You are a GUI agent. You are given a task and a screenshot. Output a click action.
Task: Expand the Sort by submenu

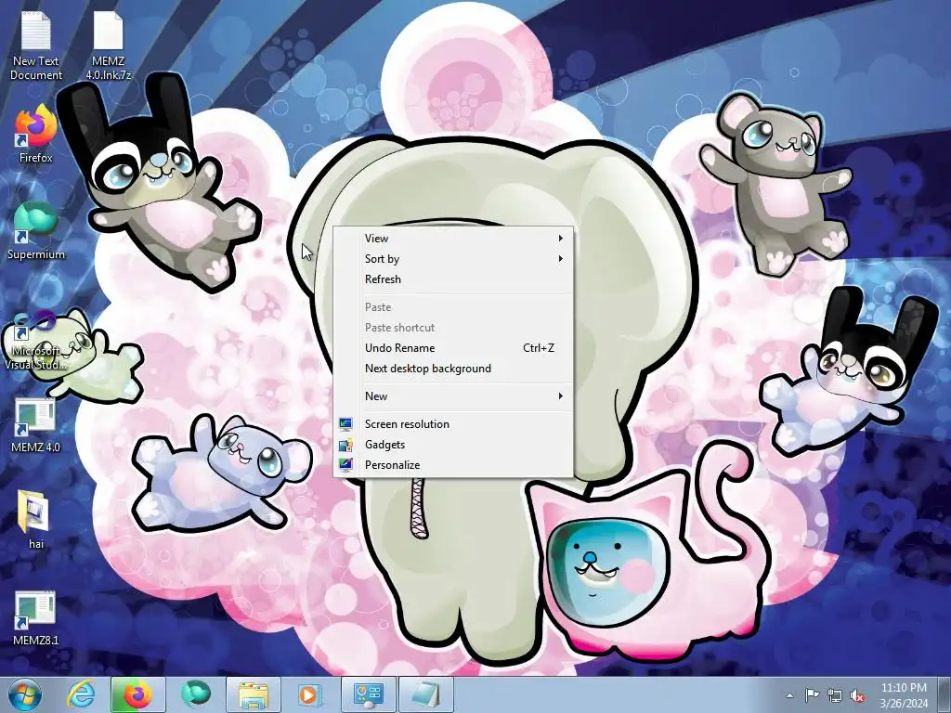point(452,259)
